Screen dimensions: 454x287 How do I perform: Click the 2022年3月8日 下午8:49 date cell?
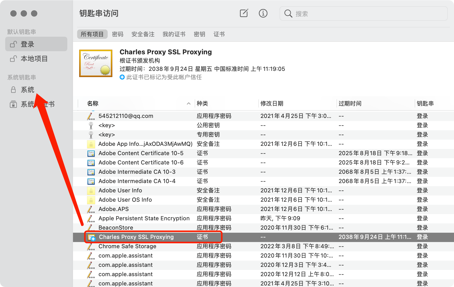297,246
